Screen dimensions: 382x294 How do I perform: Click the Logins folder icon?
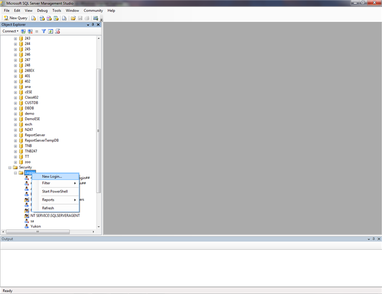pos(21,173)
